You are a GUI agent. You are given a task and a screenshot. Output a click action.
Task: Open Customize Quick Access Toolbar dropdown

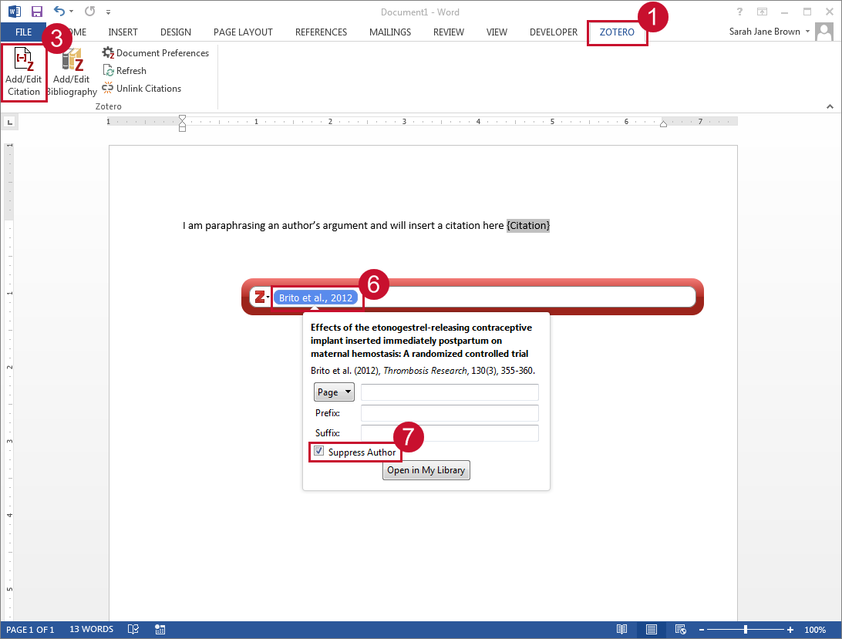click(x=109, y=12)
